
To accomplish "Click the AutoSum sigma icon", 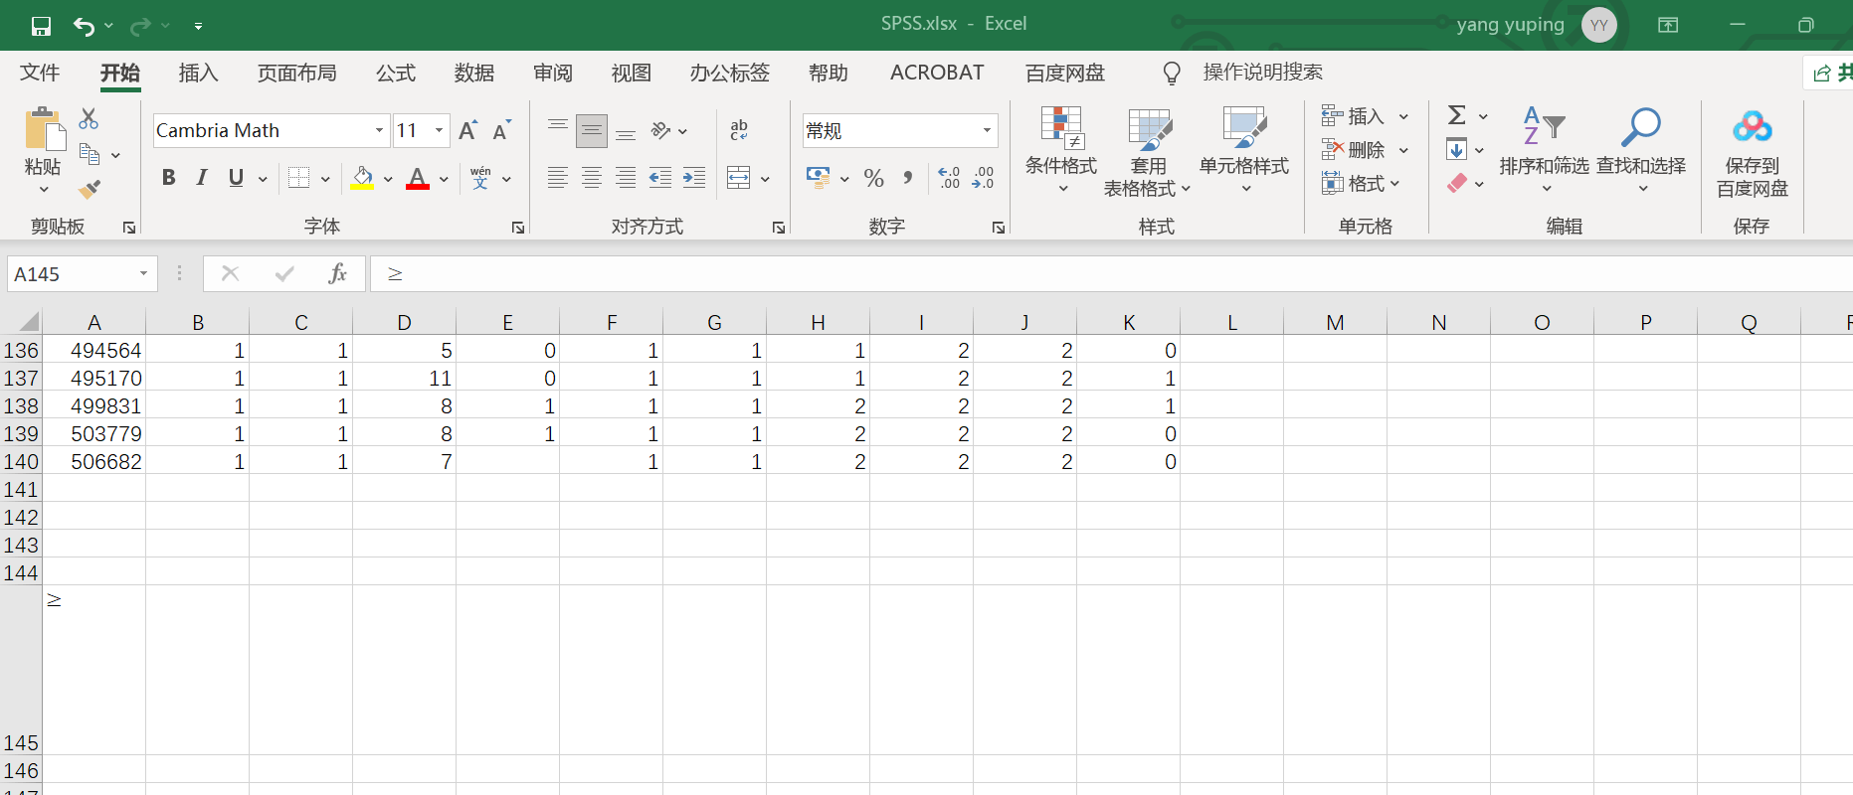I will coord(1457,116).
